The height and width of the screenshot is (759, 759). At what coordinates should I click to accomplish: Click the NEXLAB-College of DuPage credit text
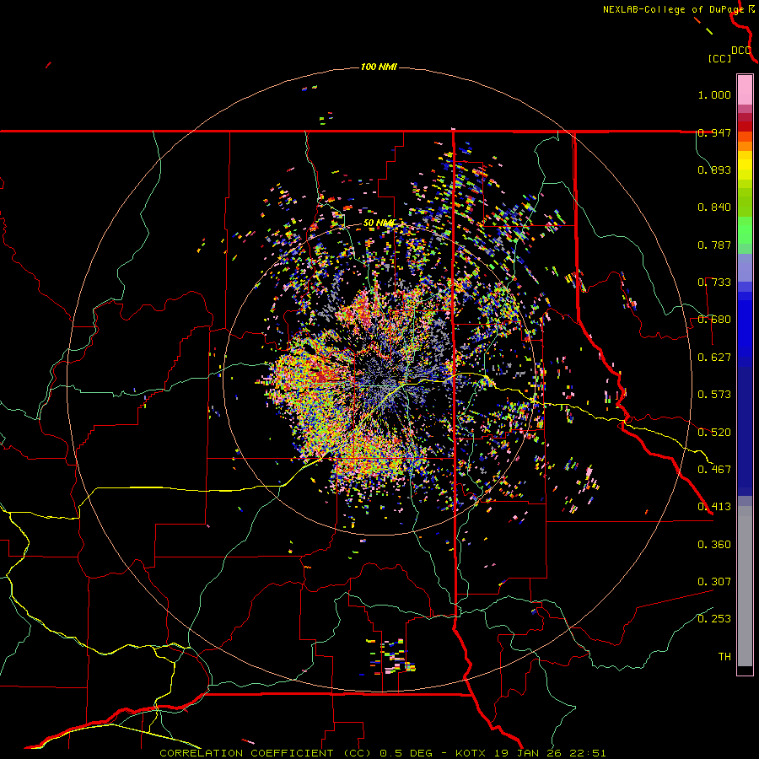click(x=673, y=9)
